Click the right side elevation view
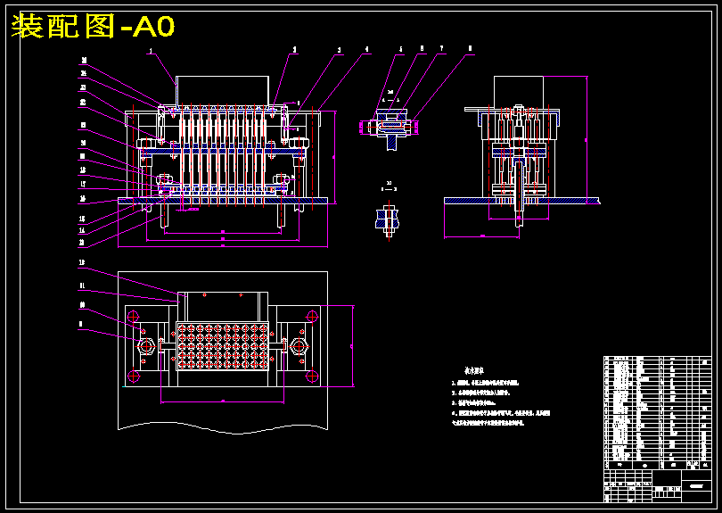The image size is (722, 513). click(x=521, y=152)
